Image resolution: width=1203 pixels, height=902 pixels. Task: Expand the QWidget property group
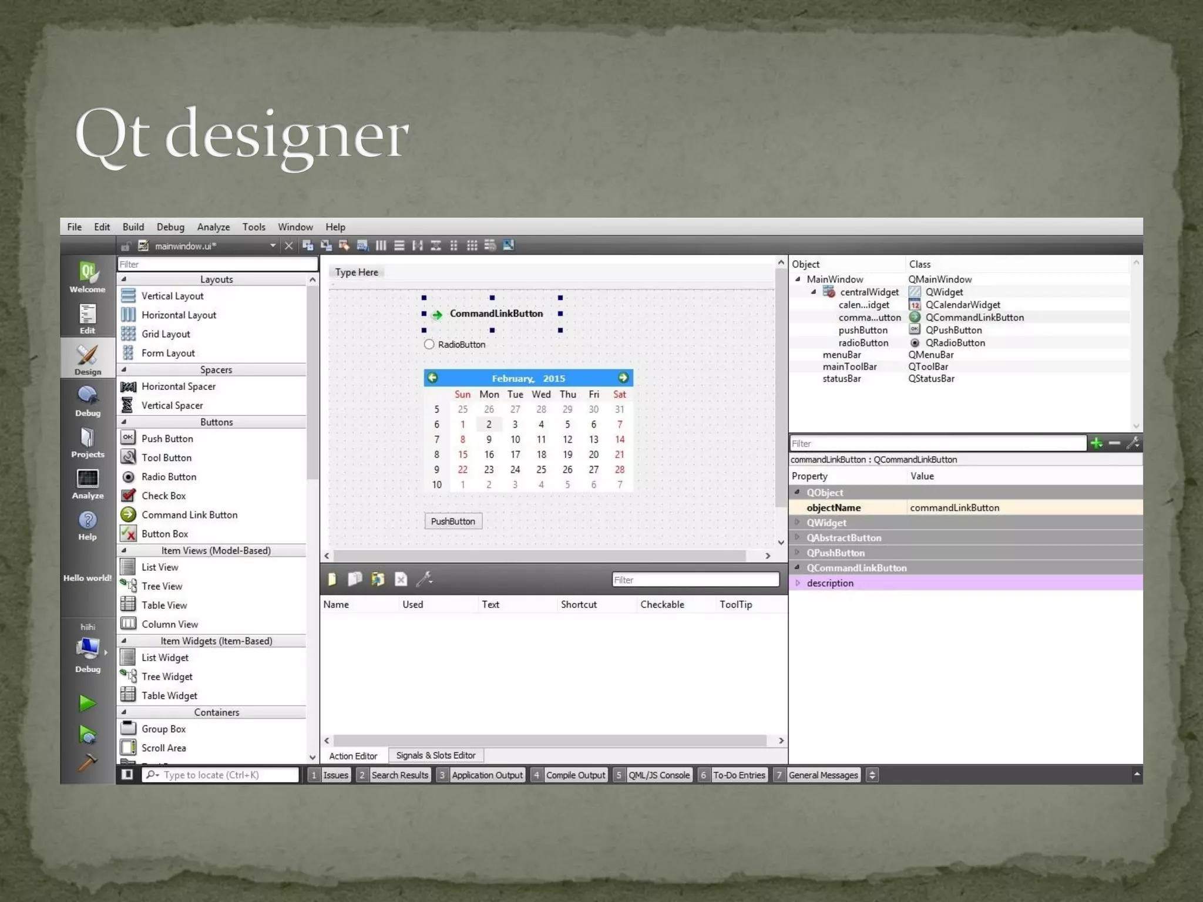click(797, 522)
